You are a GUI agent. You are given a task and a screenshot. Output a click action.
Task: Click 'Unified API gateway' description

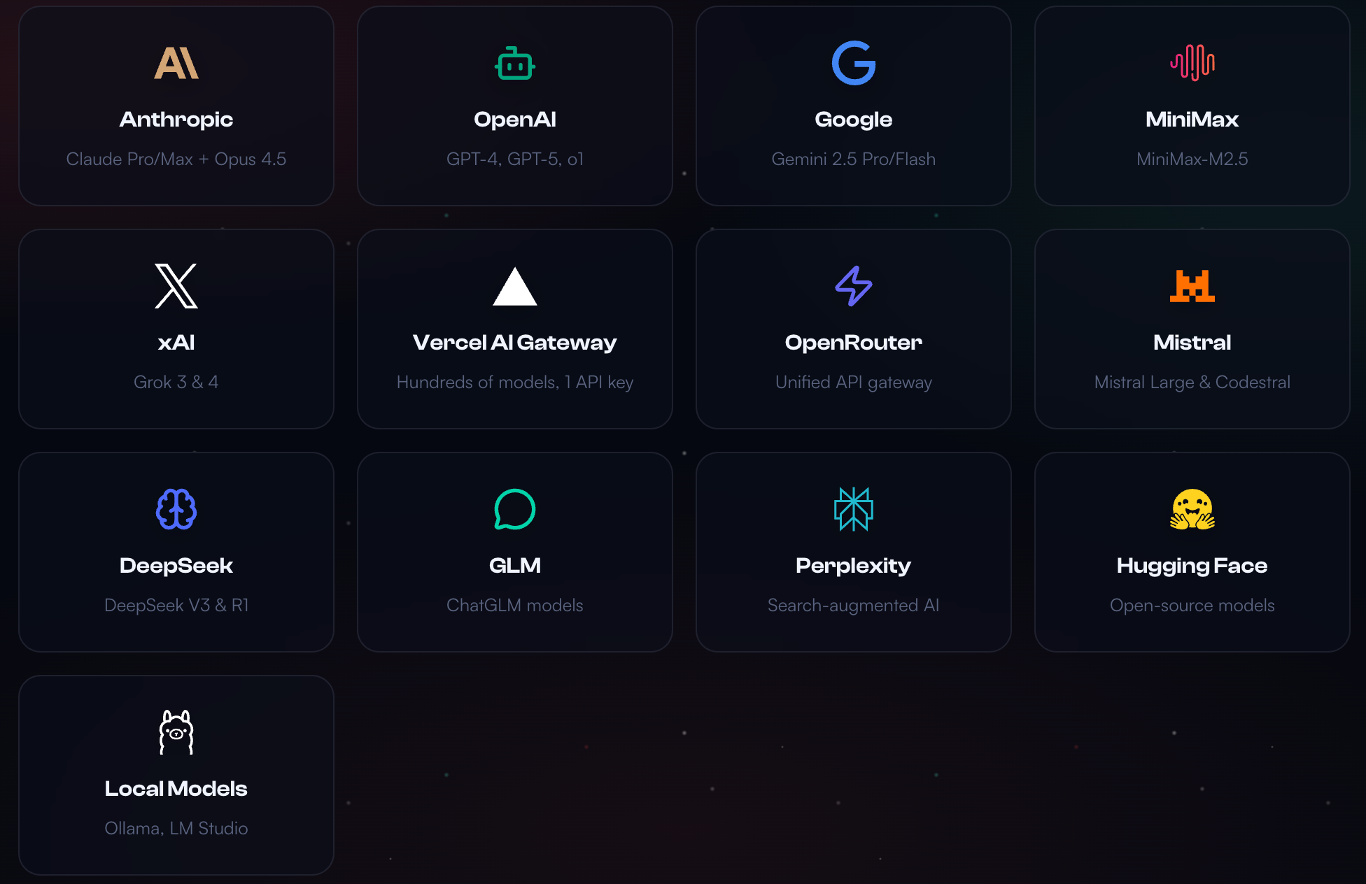pyautogui.click(x=854, y=383)
